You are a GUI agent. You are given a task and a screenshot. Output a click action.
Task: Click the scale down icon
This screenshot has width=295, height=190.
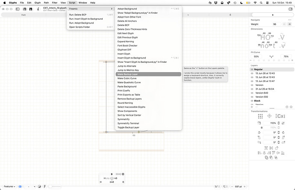[x=259, y=123]
